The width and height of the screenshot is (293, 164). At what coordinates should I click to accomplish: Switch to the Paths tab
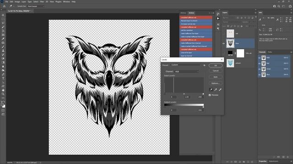(270, 52)
